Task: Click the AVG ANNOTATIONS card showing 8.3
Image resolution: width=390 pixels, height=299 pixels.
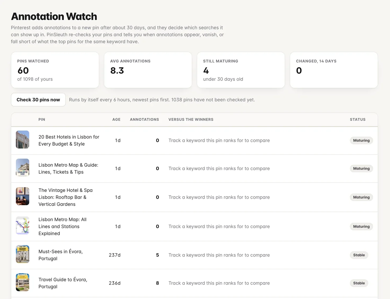Action: click(x=148, y=70)
